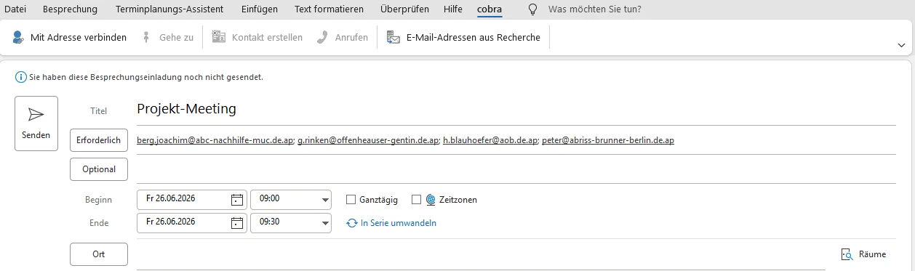Select recipient h.blauhoefer@aob.de.ap
This screenshot has height=271, width=915.
pyautogui.click(x=490, y=140)
